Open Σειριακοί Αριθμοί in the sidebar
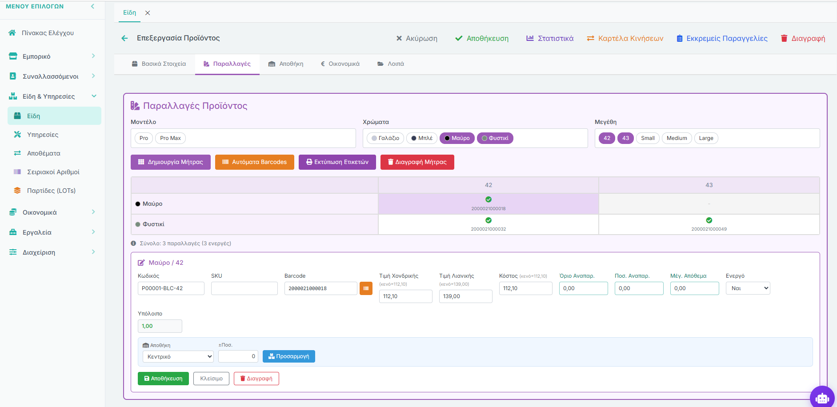 53,172
